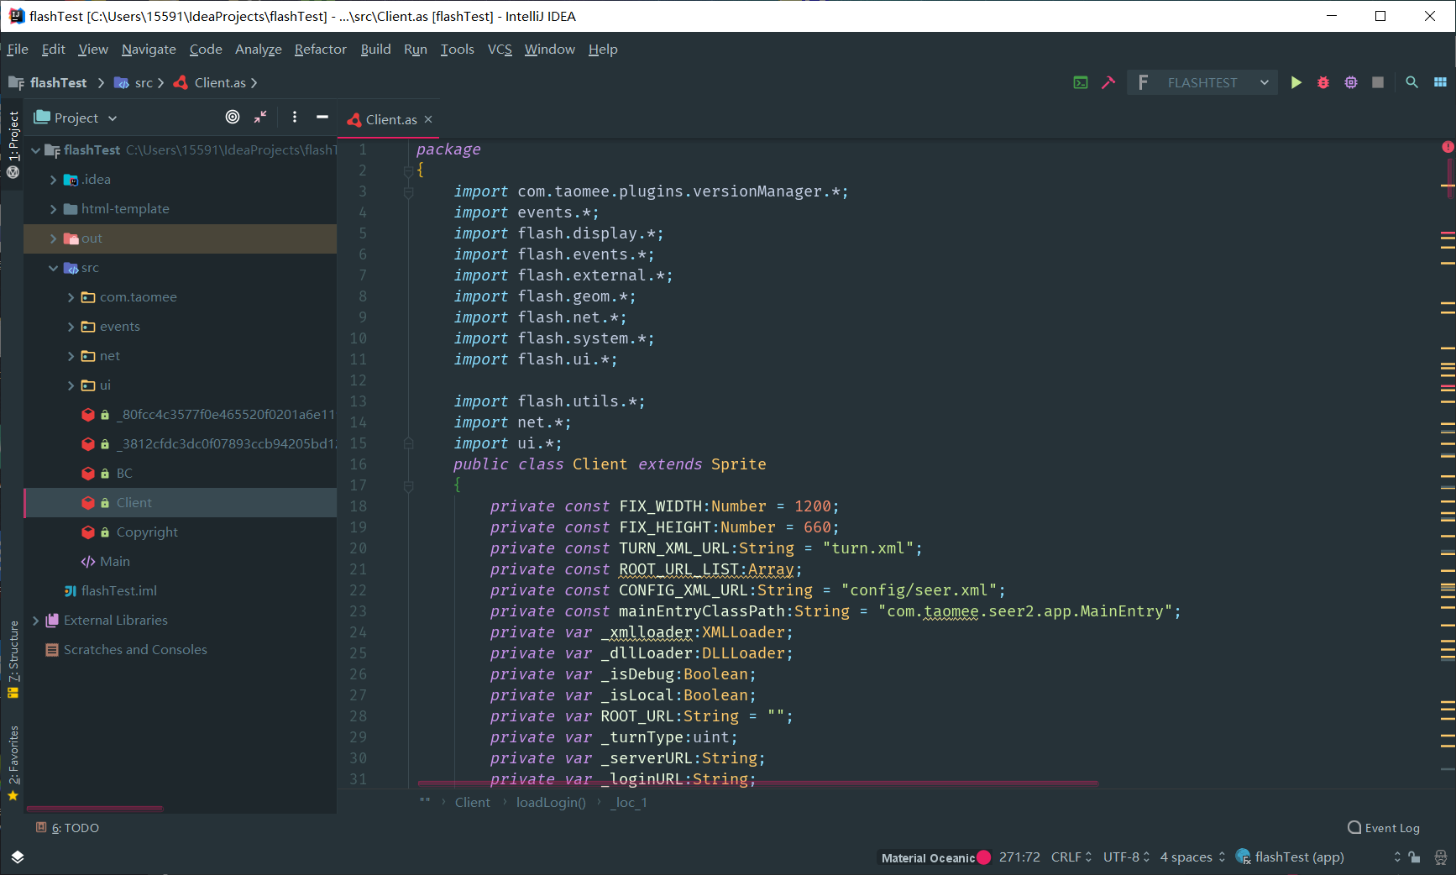Collapse the src folder

tap(53, 268)
